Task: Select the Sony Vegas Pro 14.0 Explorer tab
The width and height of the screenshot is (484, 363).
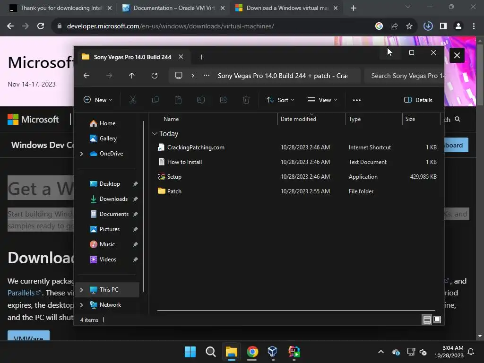Action: pyautogui.click(x=132, y=57)
